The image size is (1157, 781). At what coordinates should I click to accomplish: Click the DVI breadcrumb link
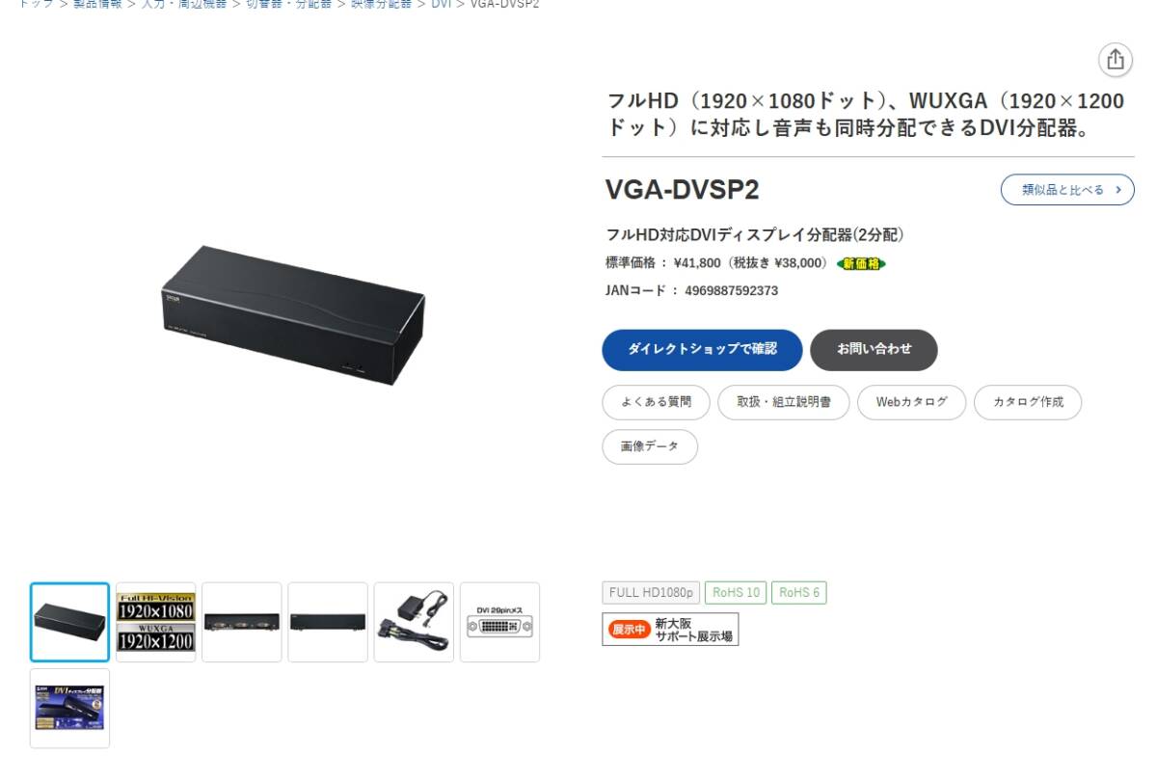441,4
